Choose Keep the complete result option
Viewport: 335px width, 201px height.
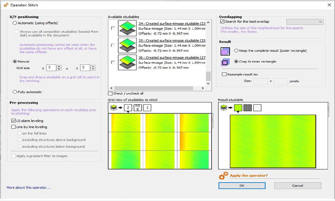[236, 51]
